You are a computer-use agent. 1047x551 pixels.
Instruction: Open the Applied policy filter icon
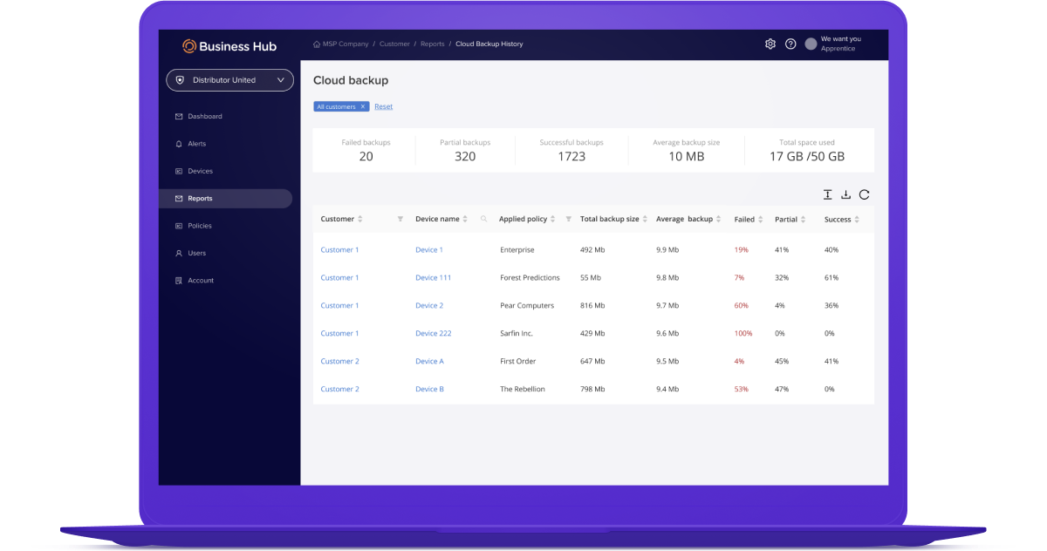point(569,220)
